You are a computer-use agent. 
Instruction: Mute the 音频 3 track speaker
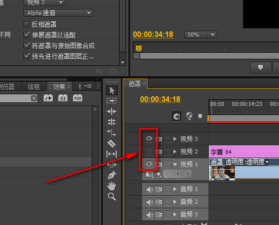[150, 214]
